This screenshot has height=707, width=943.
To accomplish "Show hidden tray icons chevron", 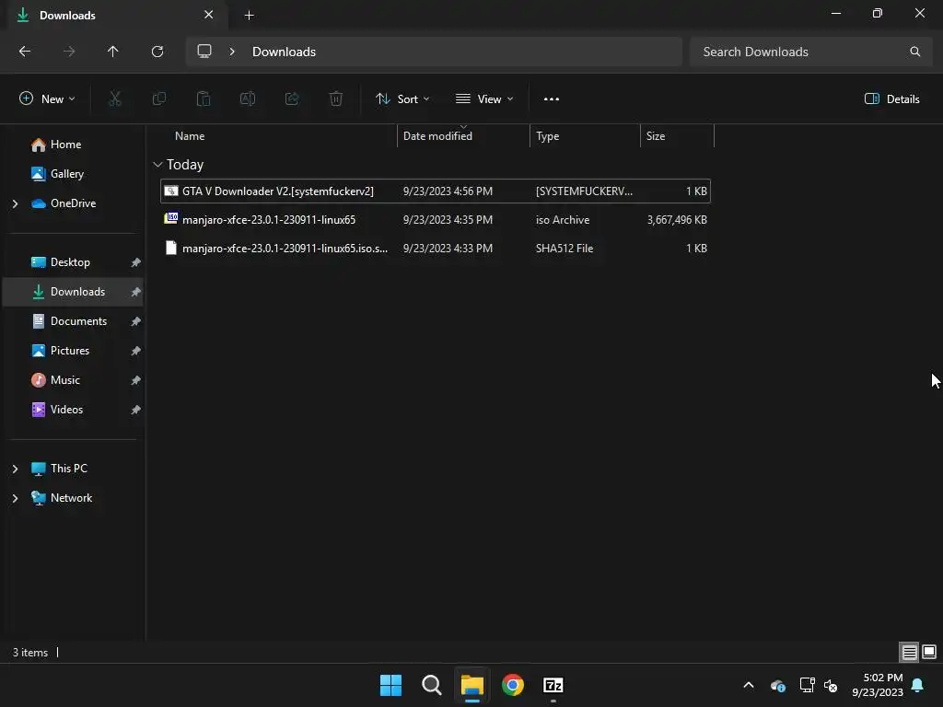I will pyautogui.click(x=748, y=685).
